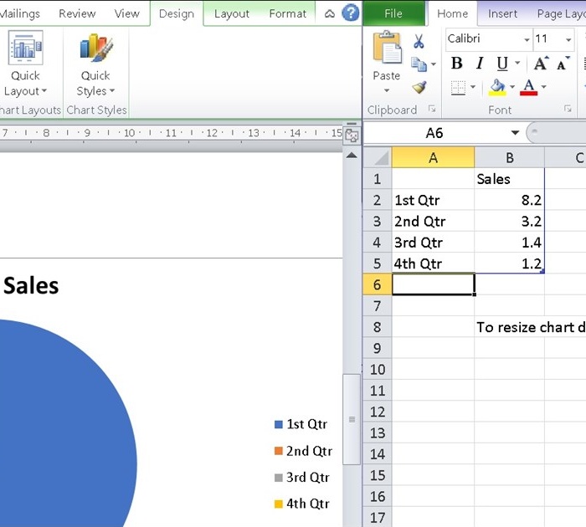Image resolution: width=586 pixels, height=527 pixels.
Task: Apply the bottom Borders icon
Action: coord(458,87)
